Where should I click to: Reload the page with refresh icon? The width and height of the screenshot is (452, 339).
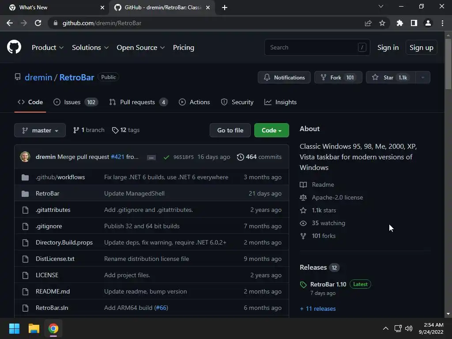[x=38, y=23]
